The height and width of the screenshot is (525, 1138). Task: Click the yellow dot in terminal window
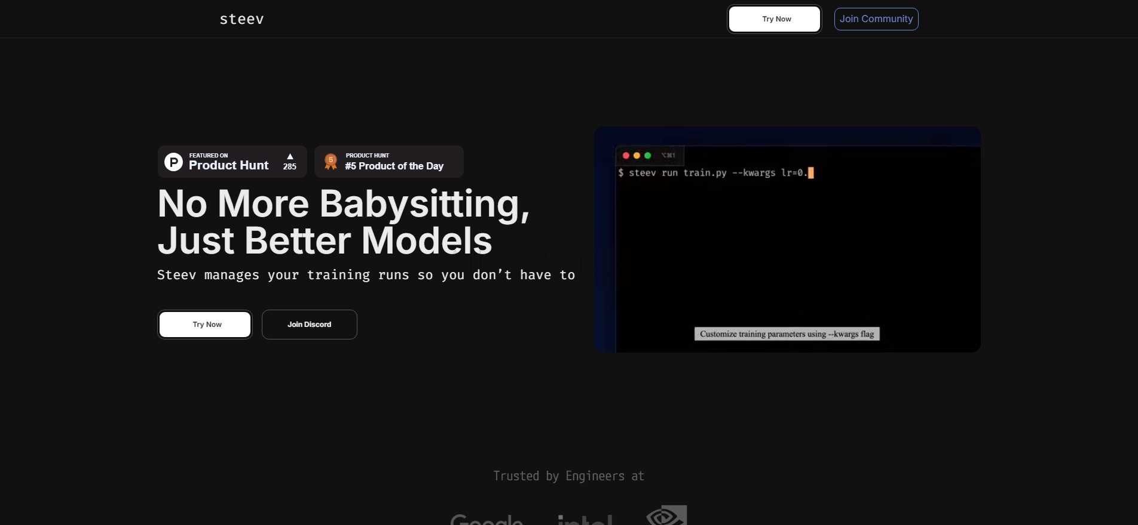point(637,156)
